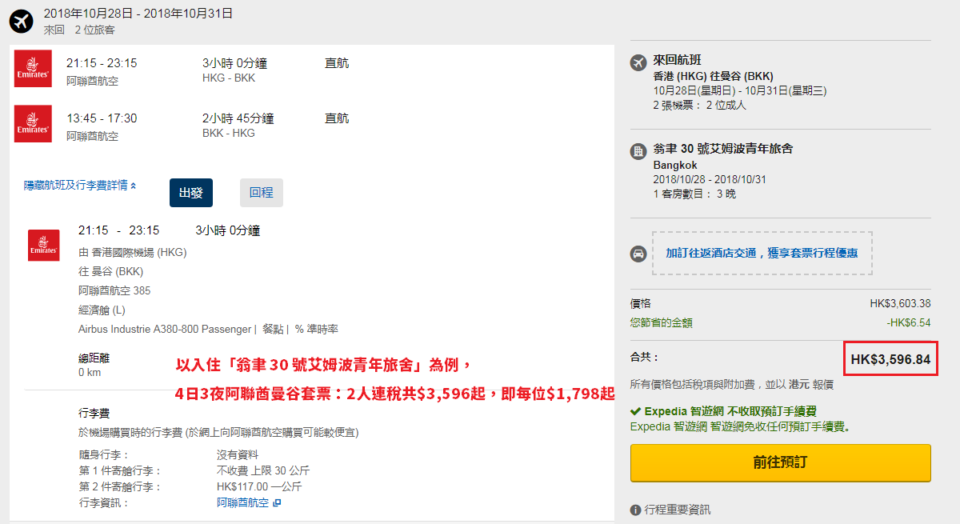Click the 1 客房數目： 3 晚 line
This screenshot has width=960, height=524.
click(x=694, y=194)
